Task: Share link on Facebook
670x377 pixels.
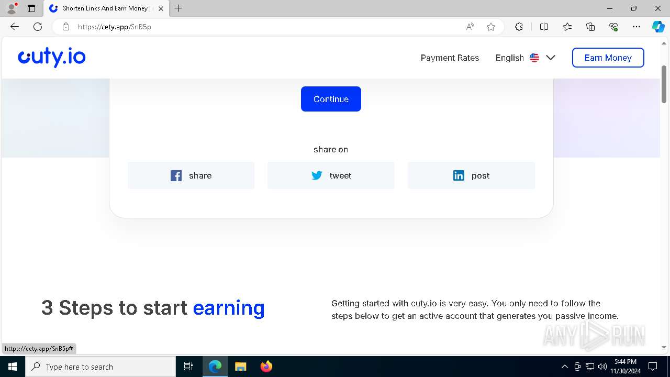Action: 191,175
